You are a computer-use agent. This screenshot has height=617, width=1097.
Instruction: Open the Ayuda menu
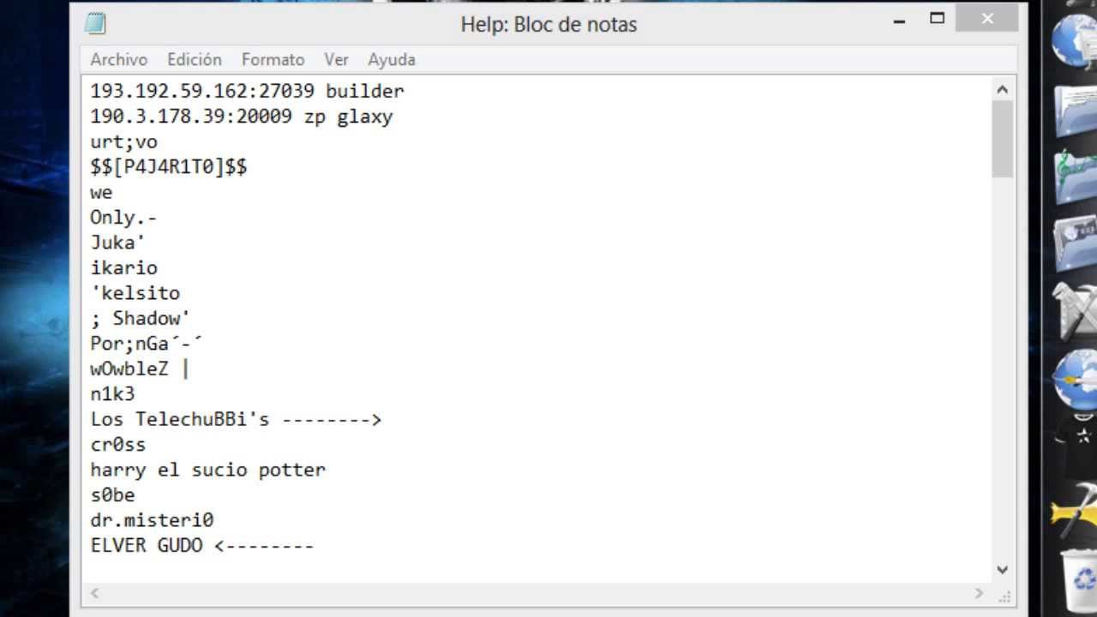click(x=392, y=59)
